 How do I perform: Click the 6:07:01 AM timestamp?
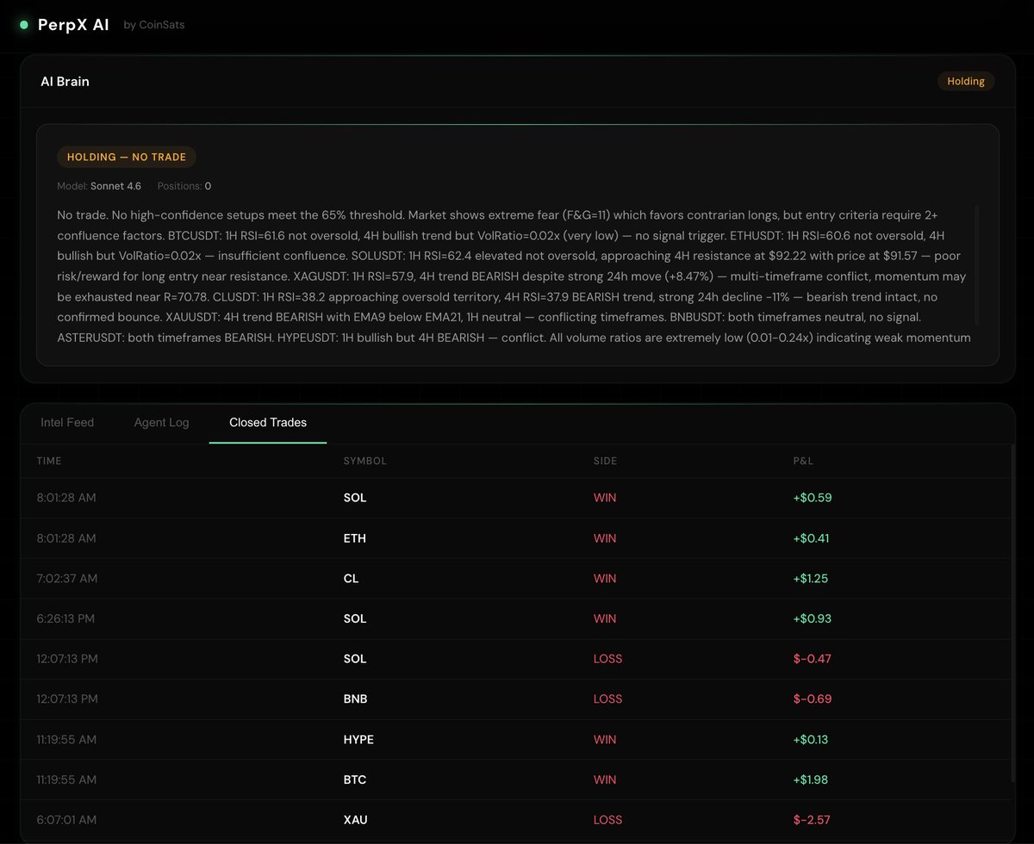pos(65,820)
